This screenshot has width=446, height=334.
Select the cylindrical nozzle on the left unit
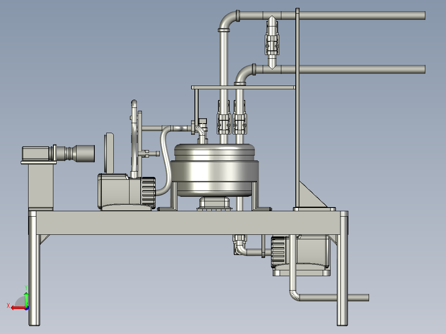(75, 153)
